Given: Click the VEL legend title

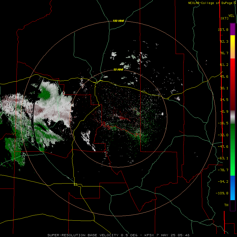Looking at the screenshot, I should click(x=231, y=16).
